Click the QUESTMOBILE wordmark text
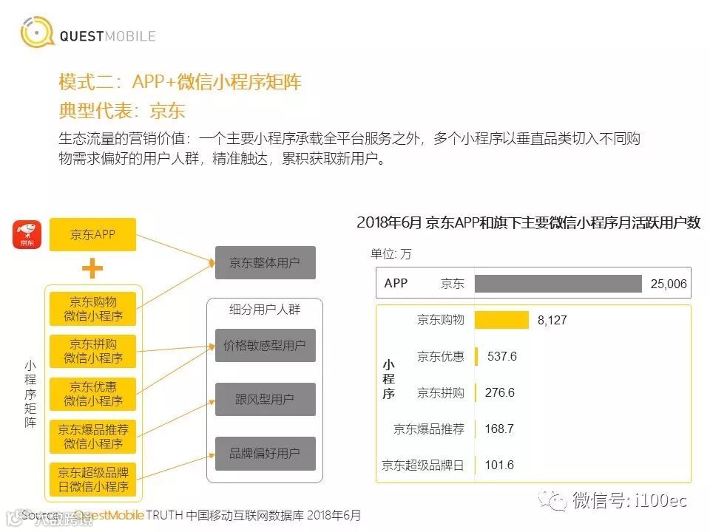The height and width of the screenshot is (532, 710). (x=108, y=36)
